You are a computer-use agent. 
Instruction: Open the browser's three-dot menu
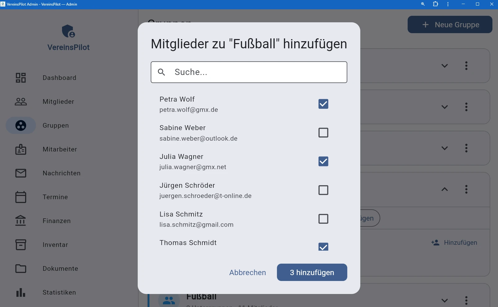[x=447, y=4]
